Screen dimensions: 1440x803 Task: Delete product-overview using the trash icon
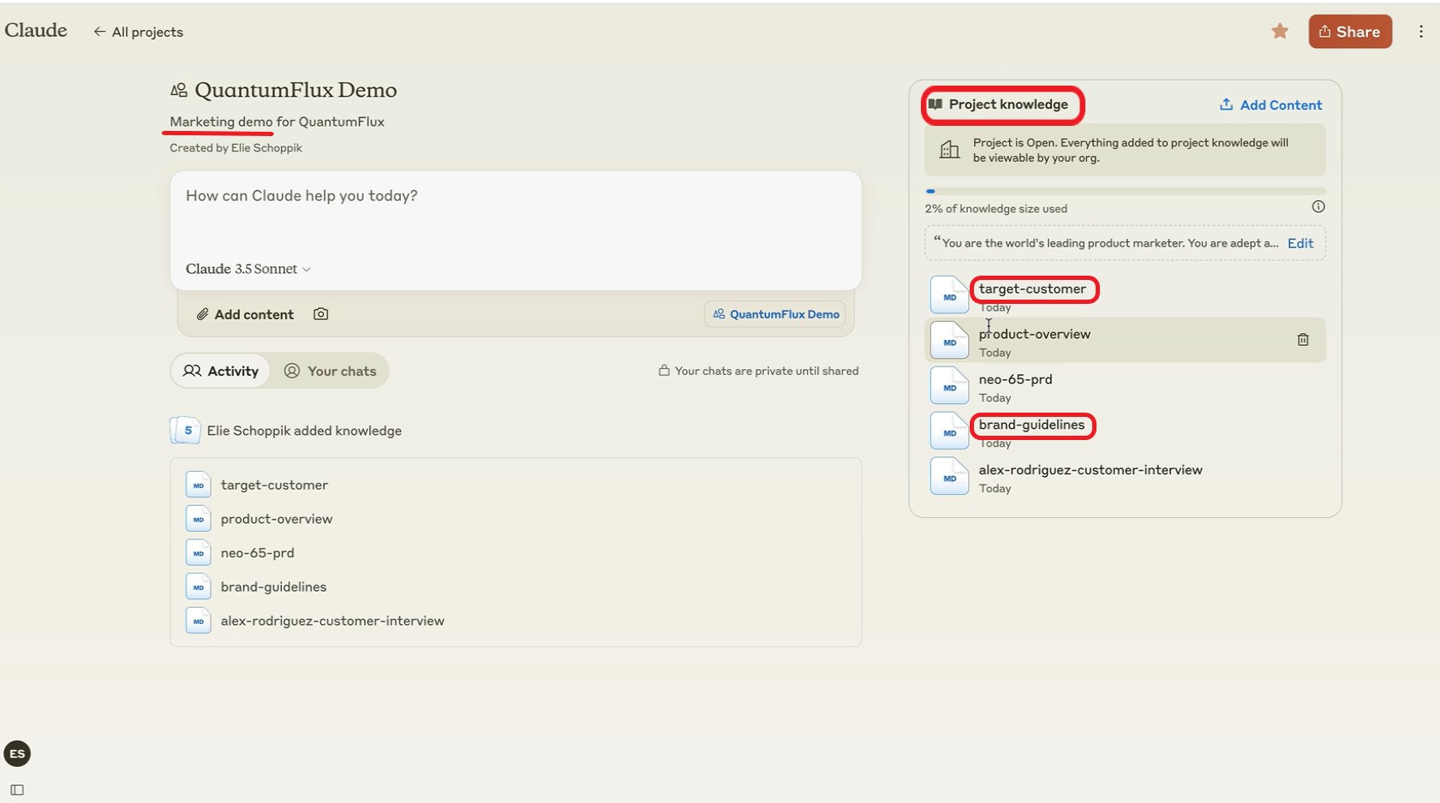[1302, 340]
